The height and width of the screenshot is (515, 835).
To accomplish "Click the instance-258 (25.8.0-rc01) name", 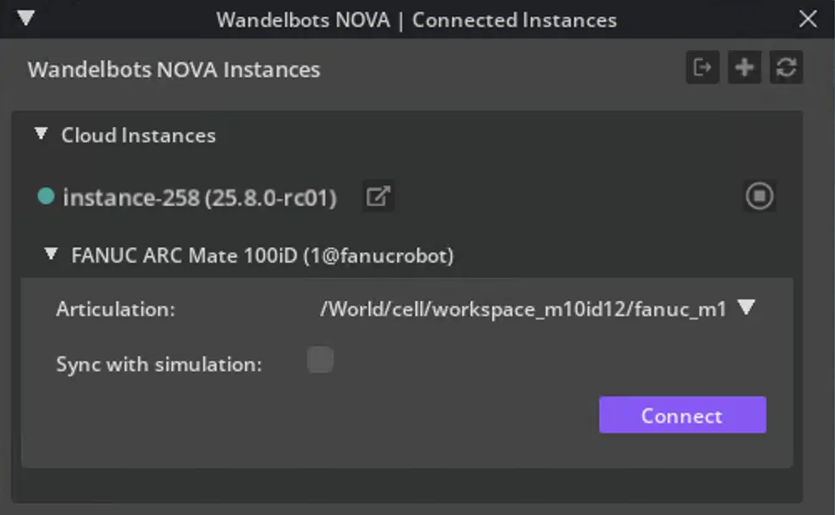I will click(x=199, y=198).
